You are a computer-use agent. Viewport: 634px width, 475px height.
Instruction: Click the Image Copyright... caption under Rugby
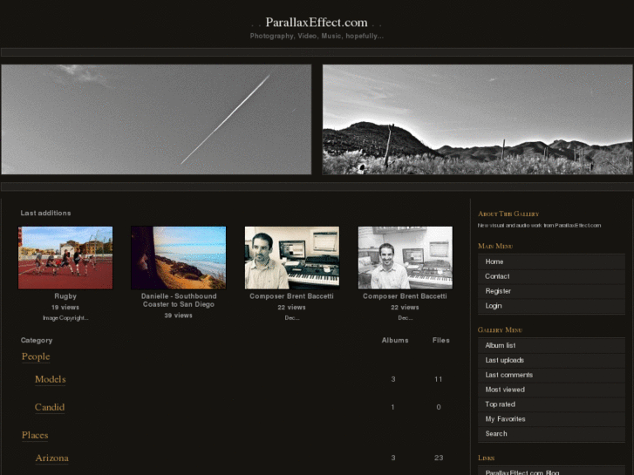coord(65,318)
